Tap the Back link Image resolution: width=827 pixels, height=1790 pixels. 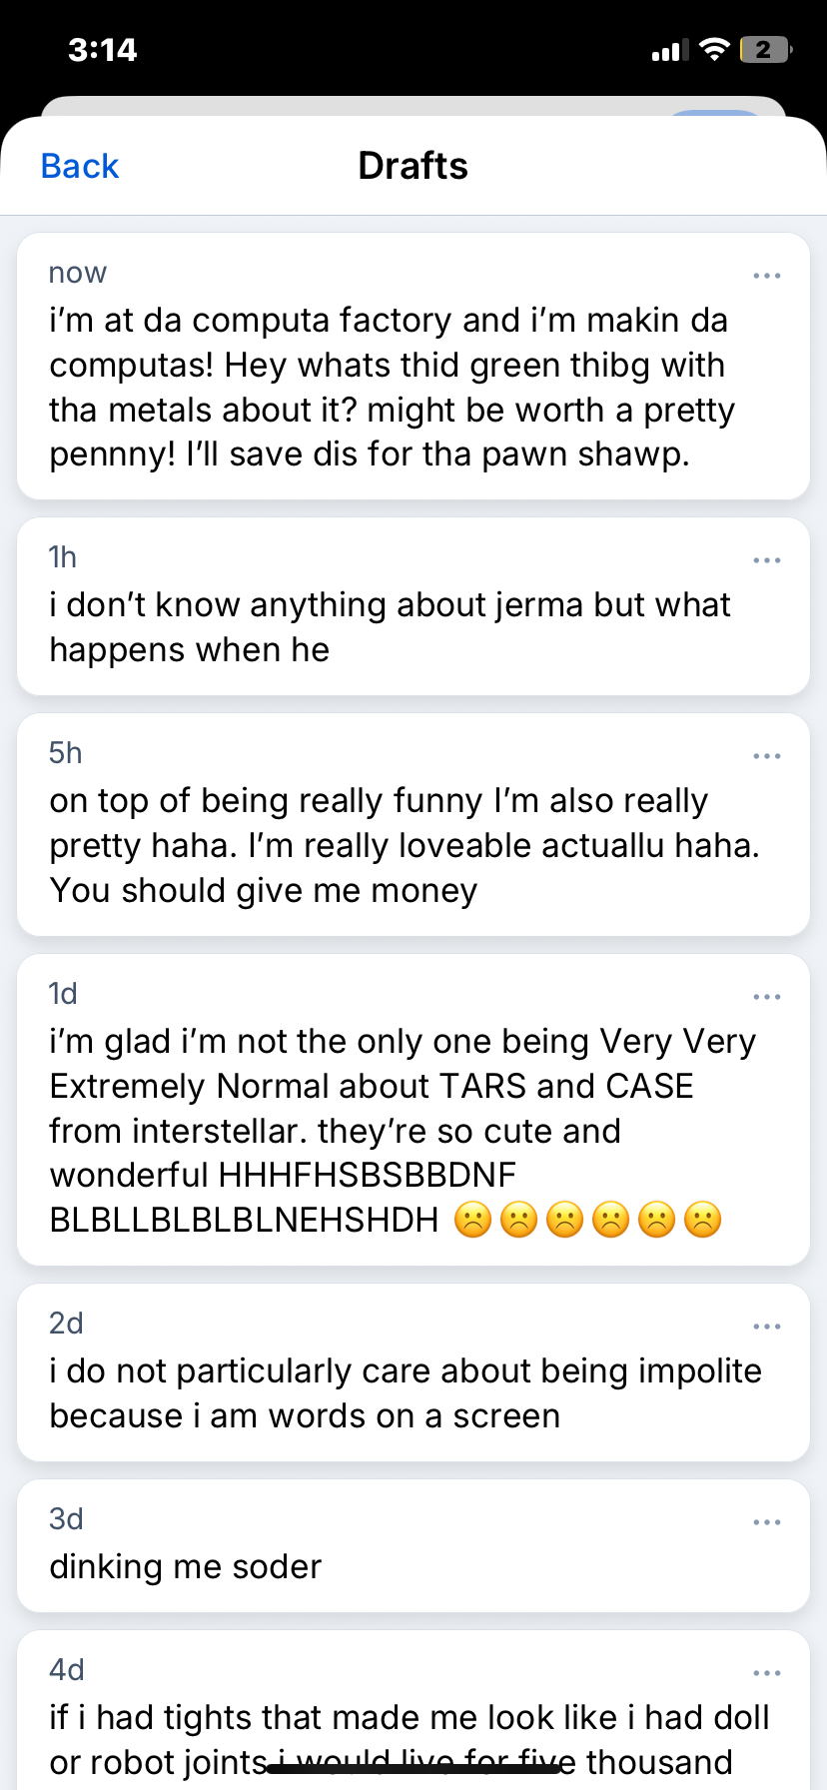(80, 166)
